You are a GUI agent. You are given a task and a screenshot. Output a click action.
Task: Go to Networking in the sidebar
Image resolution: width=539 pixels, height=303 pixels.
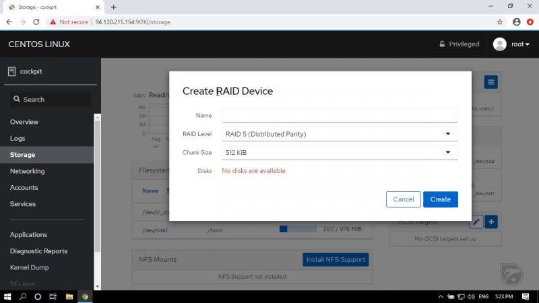(28, 171)
